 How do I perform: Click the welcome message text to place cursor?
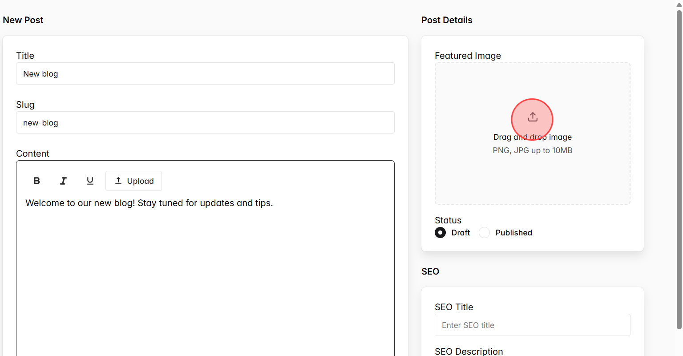click(149, 202)
